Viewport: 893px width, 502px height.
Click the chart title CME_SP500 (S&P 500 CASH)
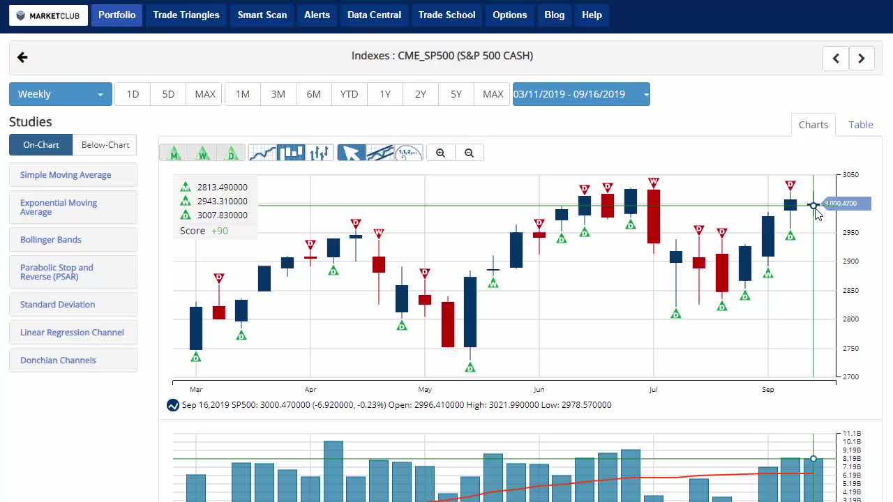[442, 56]
